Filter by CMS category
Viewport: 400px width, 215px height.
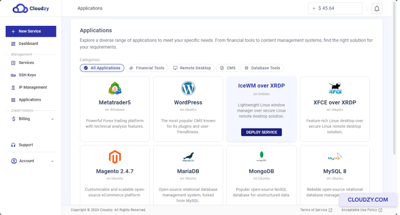(x=228, y=68)
